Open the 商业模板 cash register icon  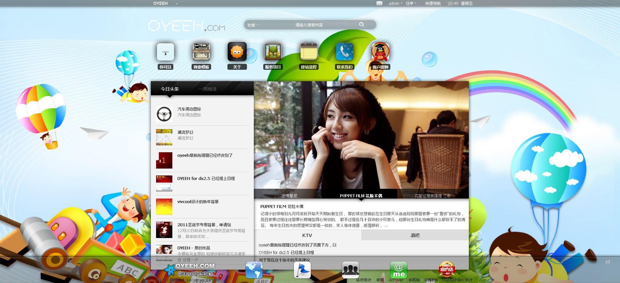pyautogui.click(x=201, y=52)
